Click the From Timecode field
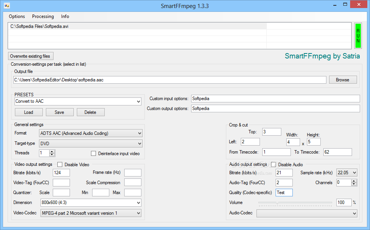 tap(276, 152)
